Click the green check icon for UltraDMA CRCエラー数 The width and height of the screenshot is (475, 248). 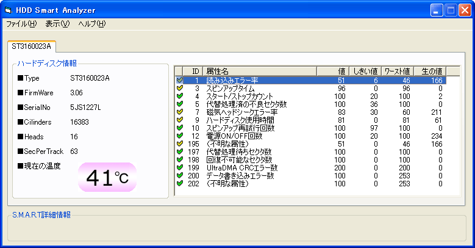click(x=180, y=167)
